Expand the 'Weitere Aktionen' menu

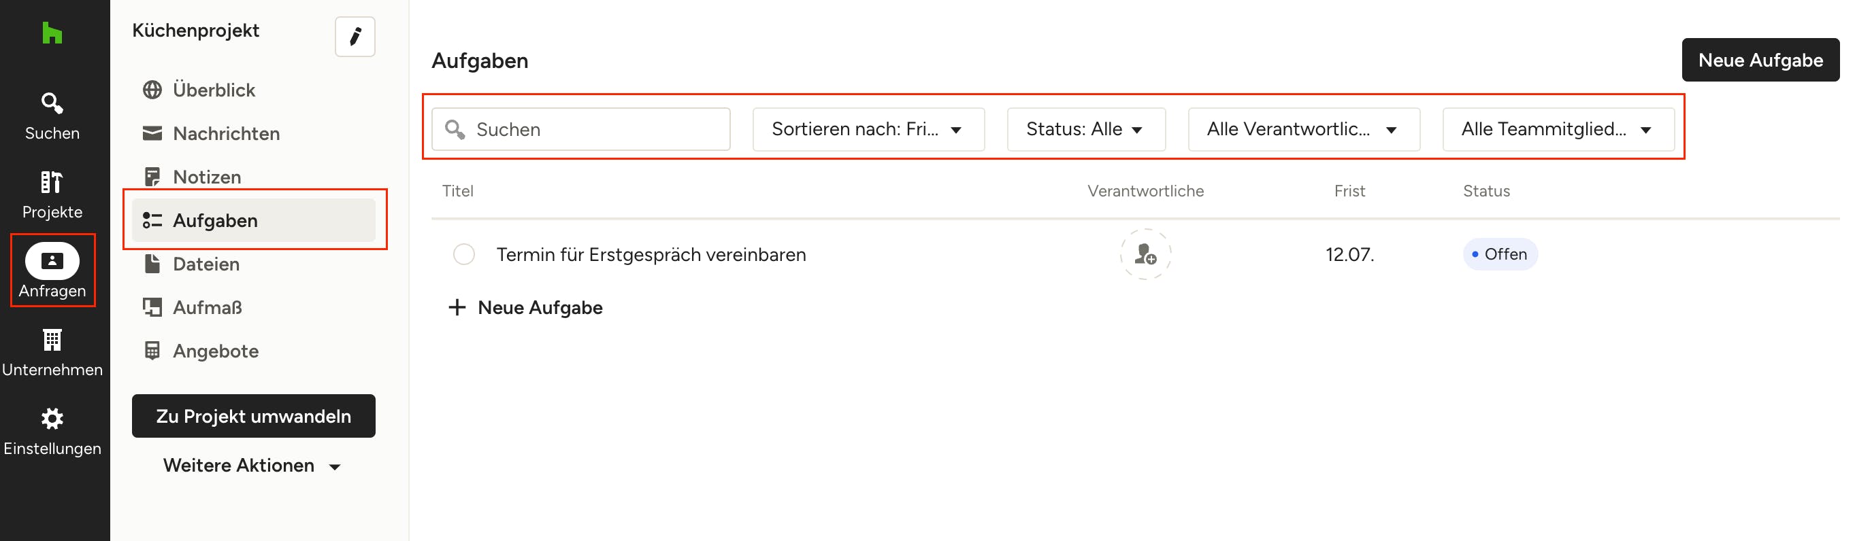(252, 466)
